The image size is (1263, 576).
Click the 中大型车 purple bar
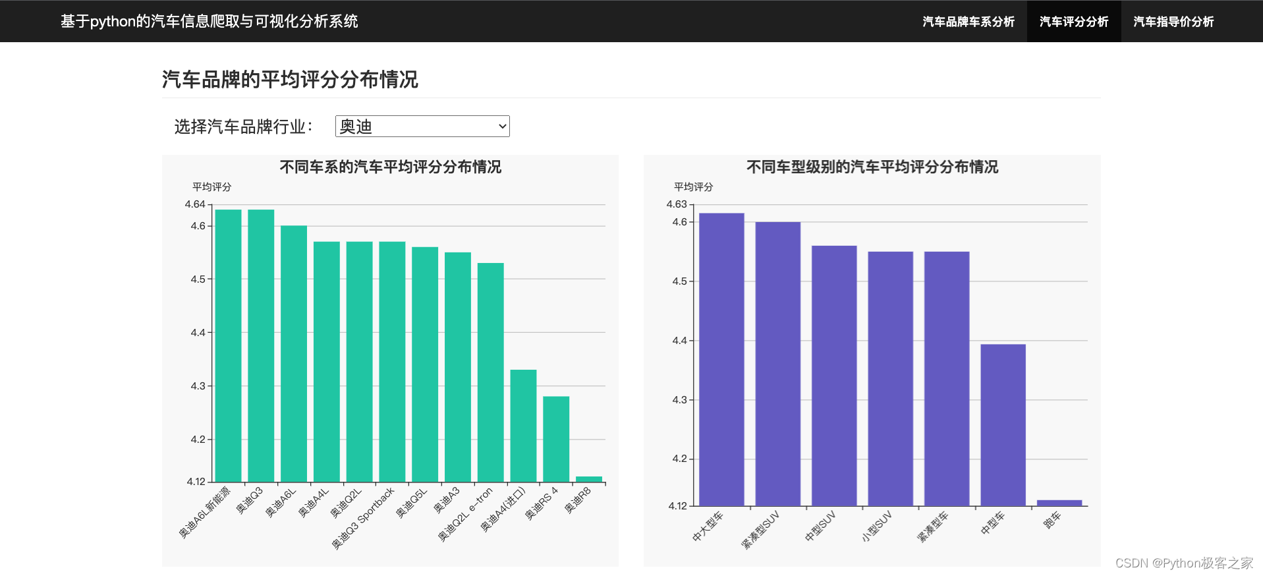click(721, 359)
